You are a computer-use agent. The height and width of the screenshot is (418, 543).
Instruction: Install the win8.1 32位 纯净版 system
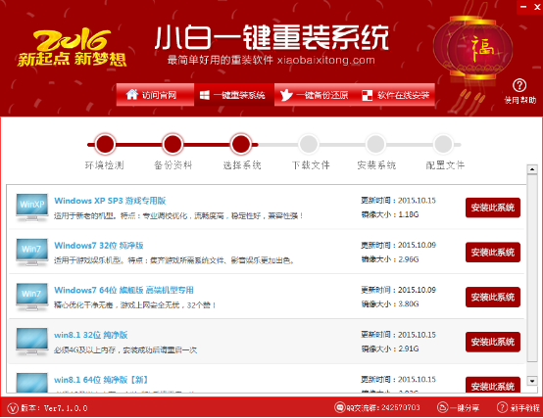click(493, 342)
